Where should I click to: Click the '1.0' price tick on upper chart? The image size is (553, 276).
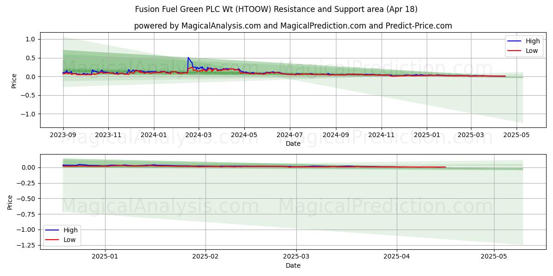[x=31, y=40]
